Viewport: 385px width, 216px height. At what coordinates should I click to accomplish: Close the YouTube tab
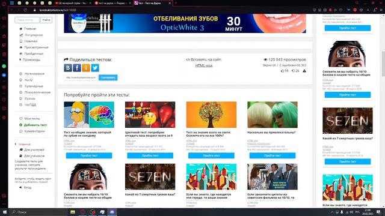coord(90,3)
